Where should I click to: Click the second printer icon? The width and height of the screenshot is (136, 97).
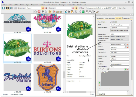(90, 12)
